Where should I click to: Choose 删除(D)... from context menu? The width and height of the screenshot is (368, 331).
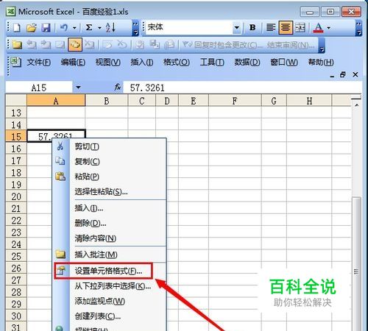[110, 224]
